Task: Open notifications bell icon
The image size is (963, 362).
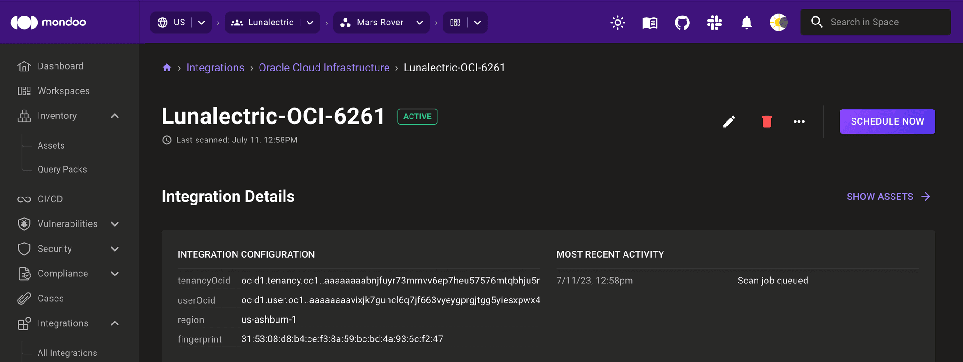Action: click(746, 23)
